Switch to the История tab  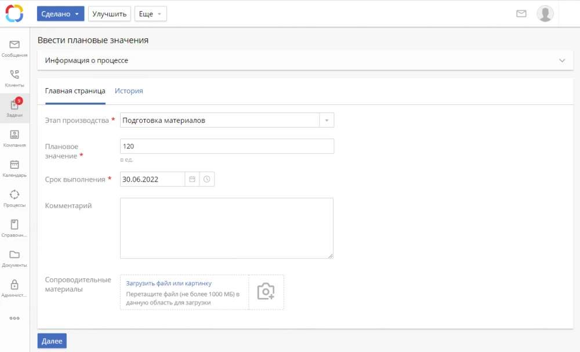point(129,91)
